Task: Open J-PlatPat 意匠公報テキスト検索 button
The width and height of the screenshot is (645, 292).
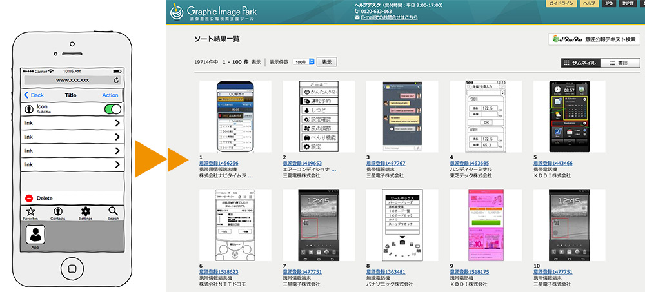Action: 594,39
